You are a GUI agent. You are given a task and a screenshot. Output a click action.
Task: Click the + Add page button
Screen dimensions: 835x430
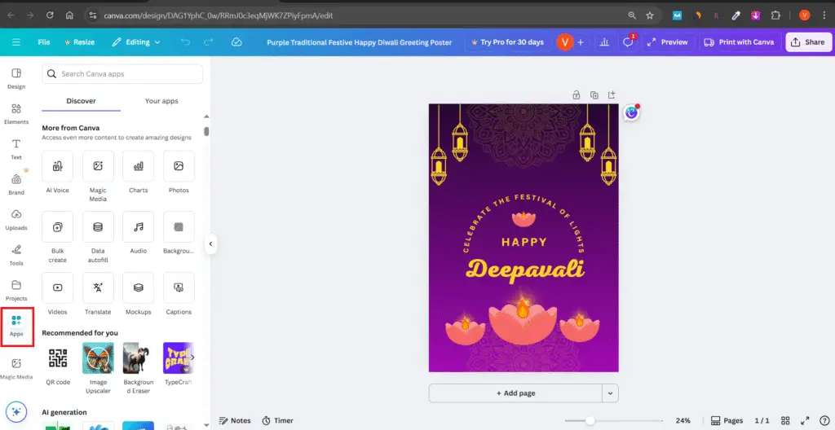(x=515, y=393)
